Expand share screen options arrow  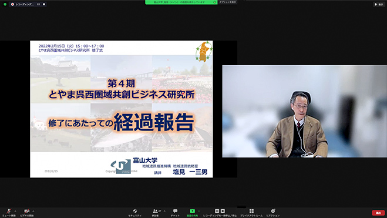click(x=198, y=211)
